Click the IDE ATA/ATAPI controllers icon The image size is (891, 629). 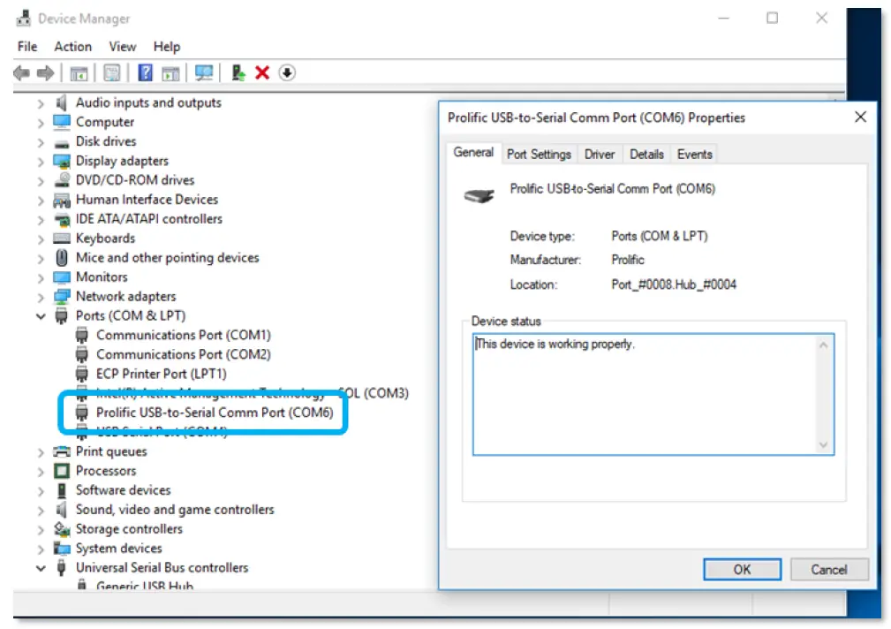[61, 219]
